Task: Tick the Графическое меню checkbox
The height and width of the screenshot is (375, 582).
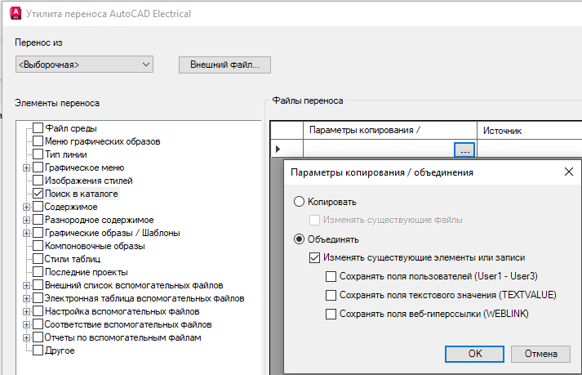Action: (x=38, y=167)
